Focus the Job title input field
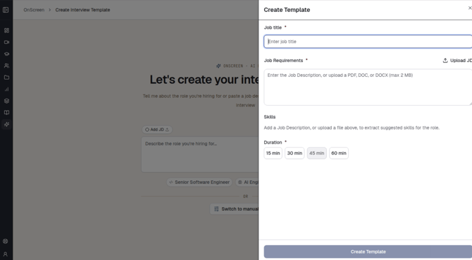 click(368, 42)
